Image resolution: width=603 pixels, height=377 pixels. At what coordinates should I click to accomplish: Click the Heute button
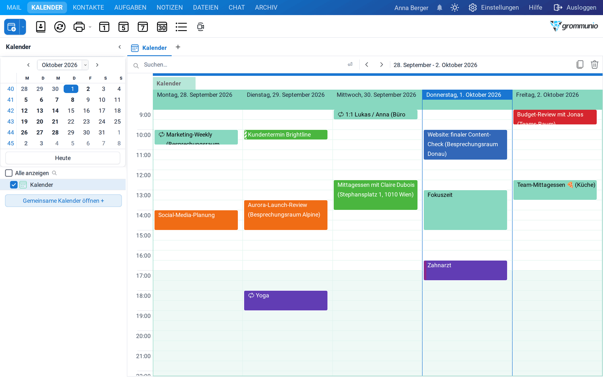coord(63,158)
